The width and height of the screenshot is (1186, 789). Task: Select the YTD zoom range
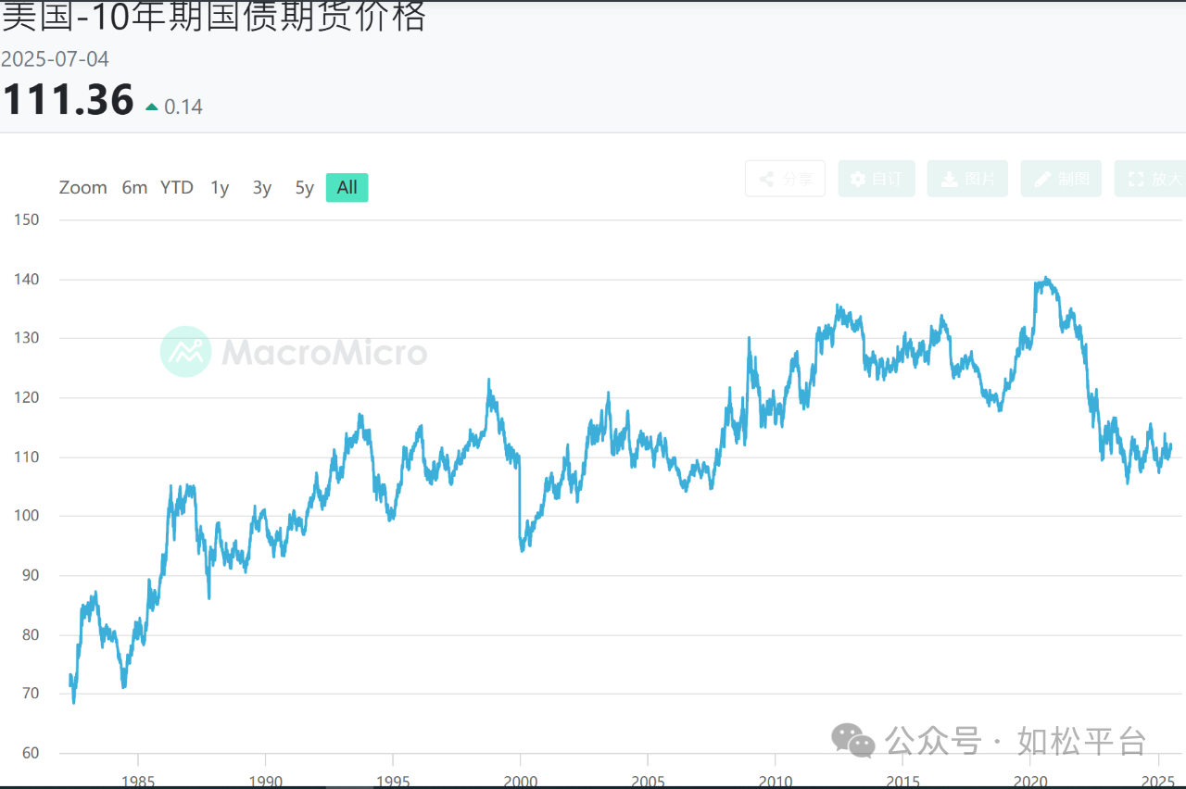pos(177,188)
